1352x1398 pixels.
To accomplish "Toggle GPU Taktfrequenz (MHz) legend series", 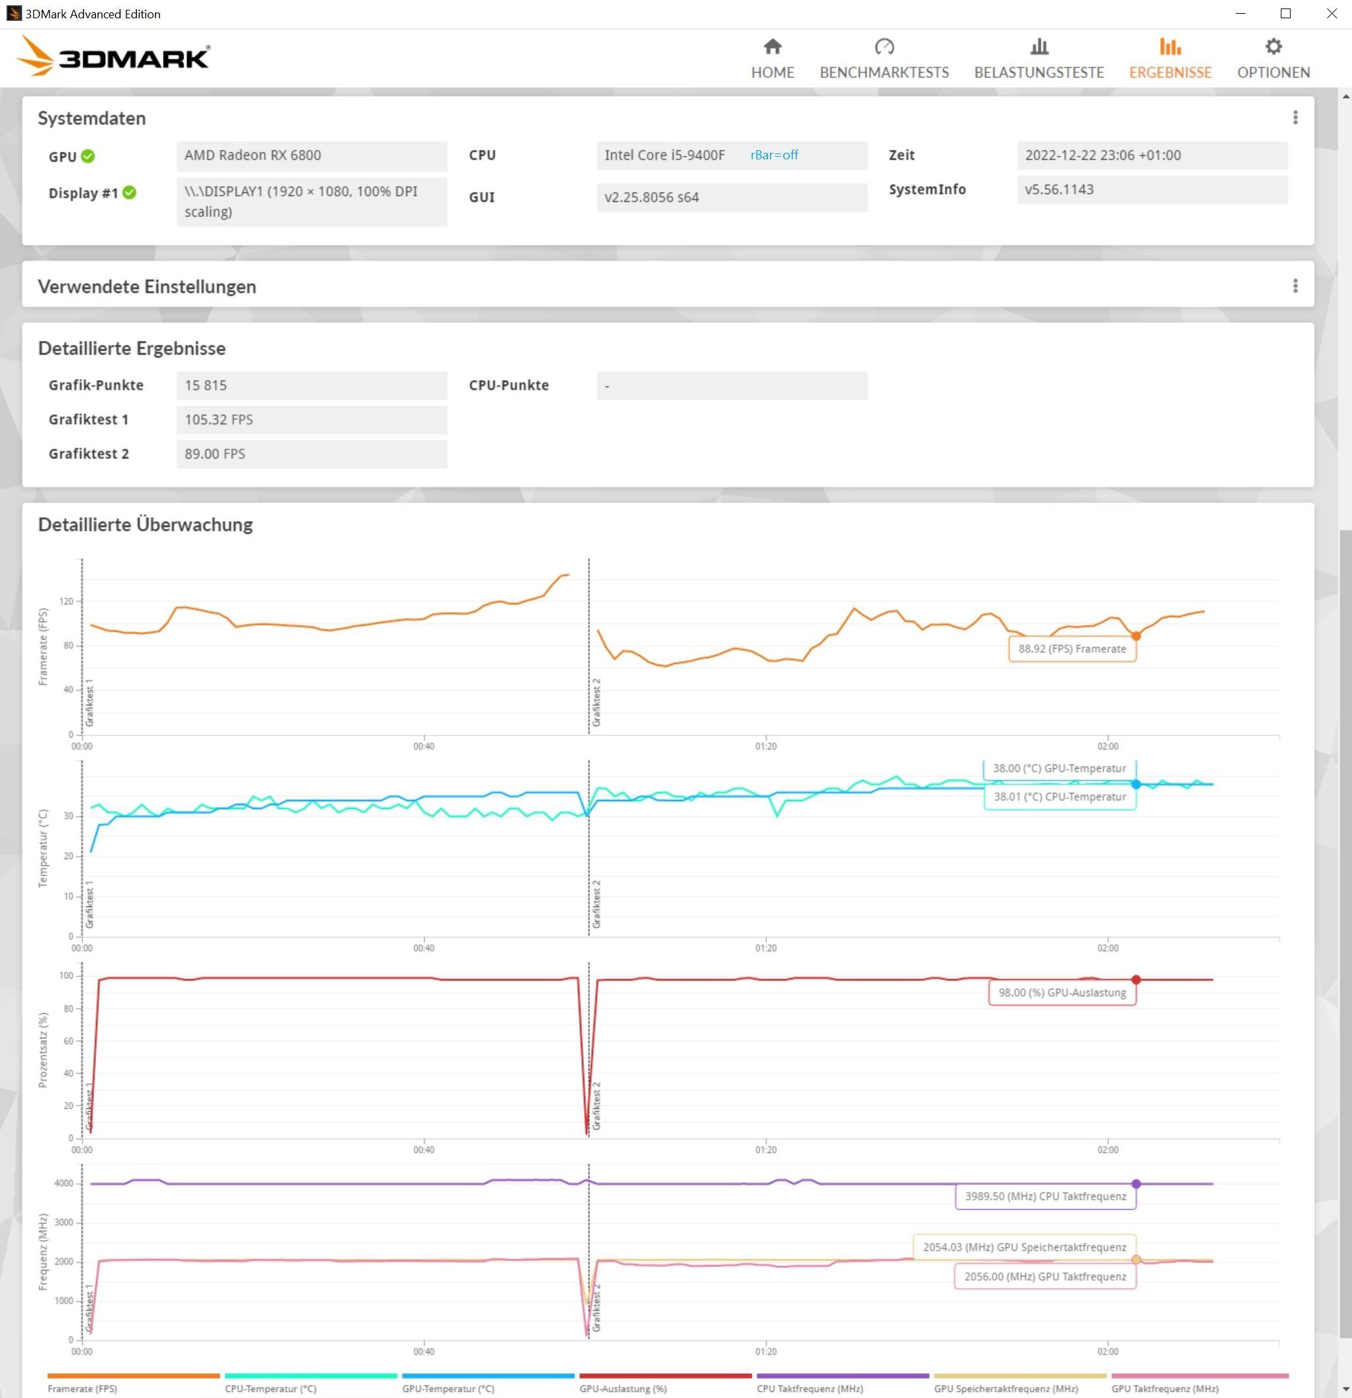I will tap(1200, 1384).
